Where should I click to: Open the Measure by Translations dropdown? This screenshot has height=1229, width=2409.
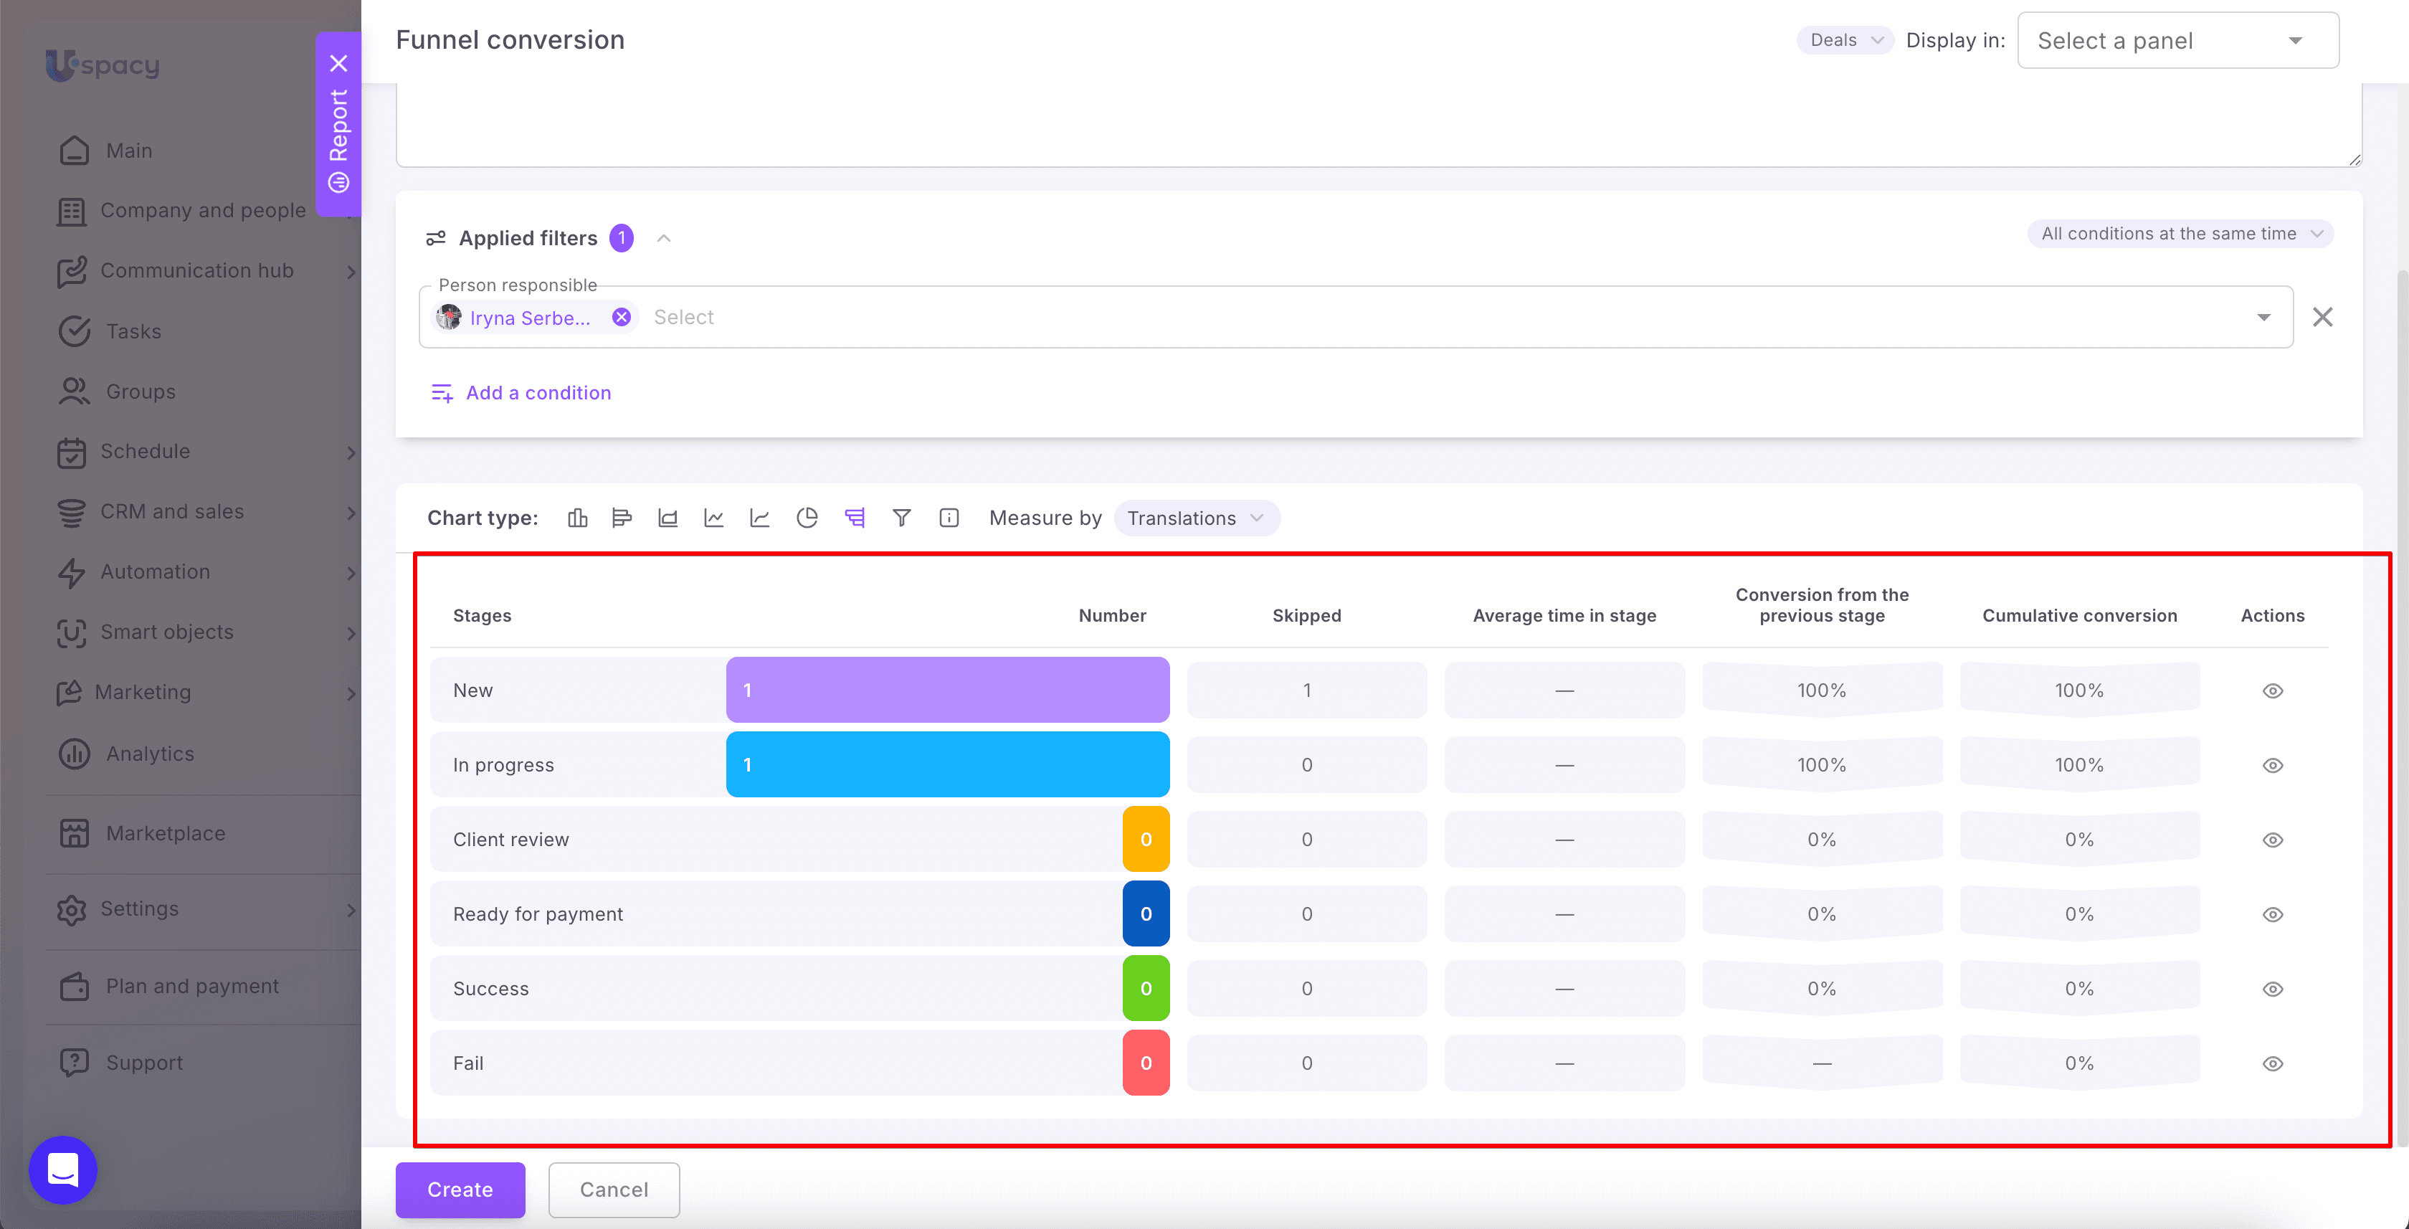point(1196,518)
